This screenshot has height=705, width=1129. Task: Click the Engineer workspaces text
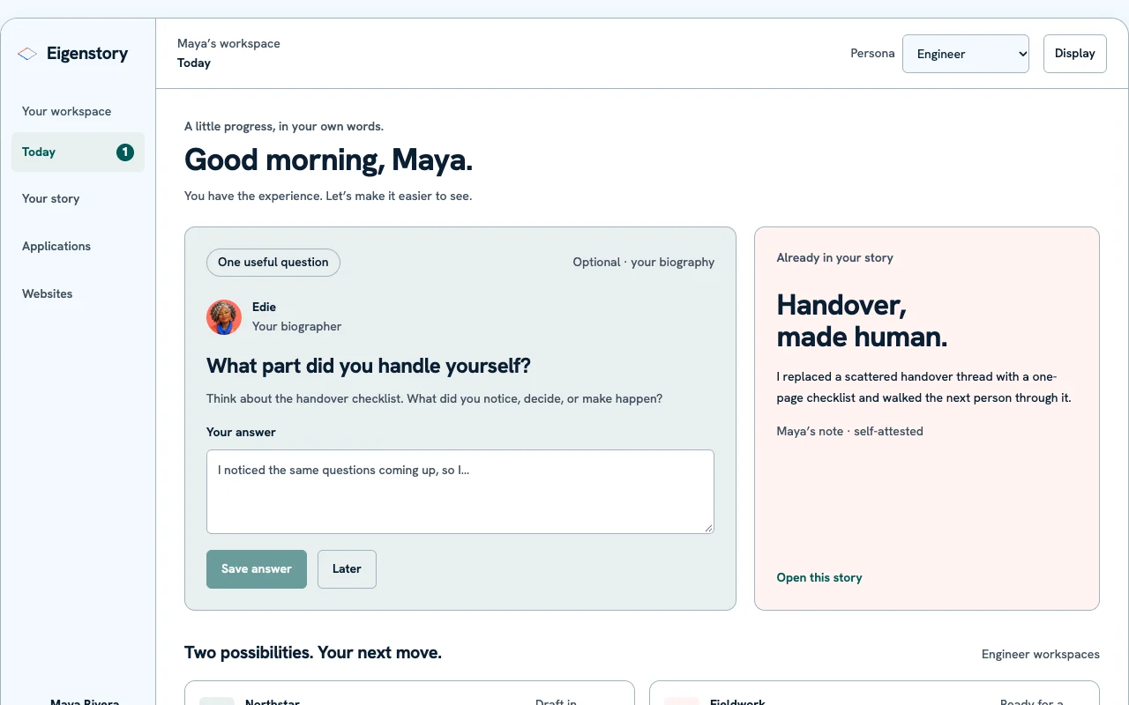1041,655
